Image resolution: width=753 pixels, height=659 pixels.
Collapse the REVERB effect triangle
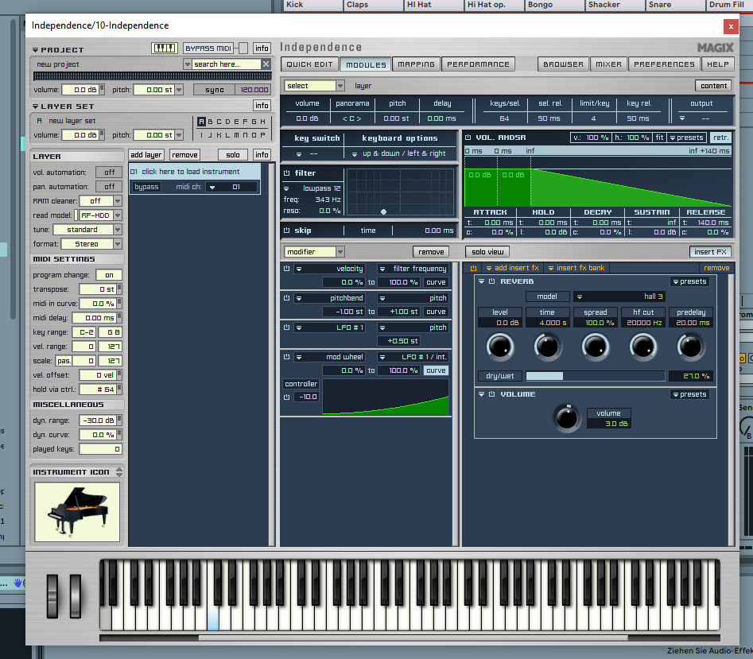[481, 281]
